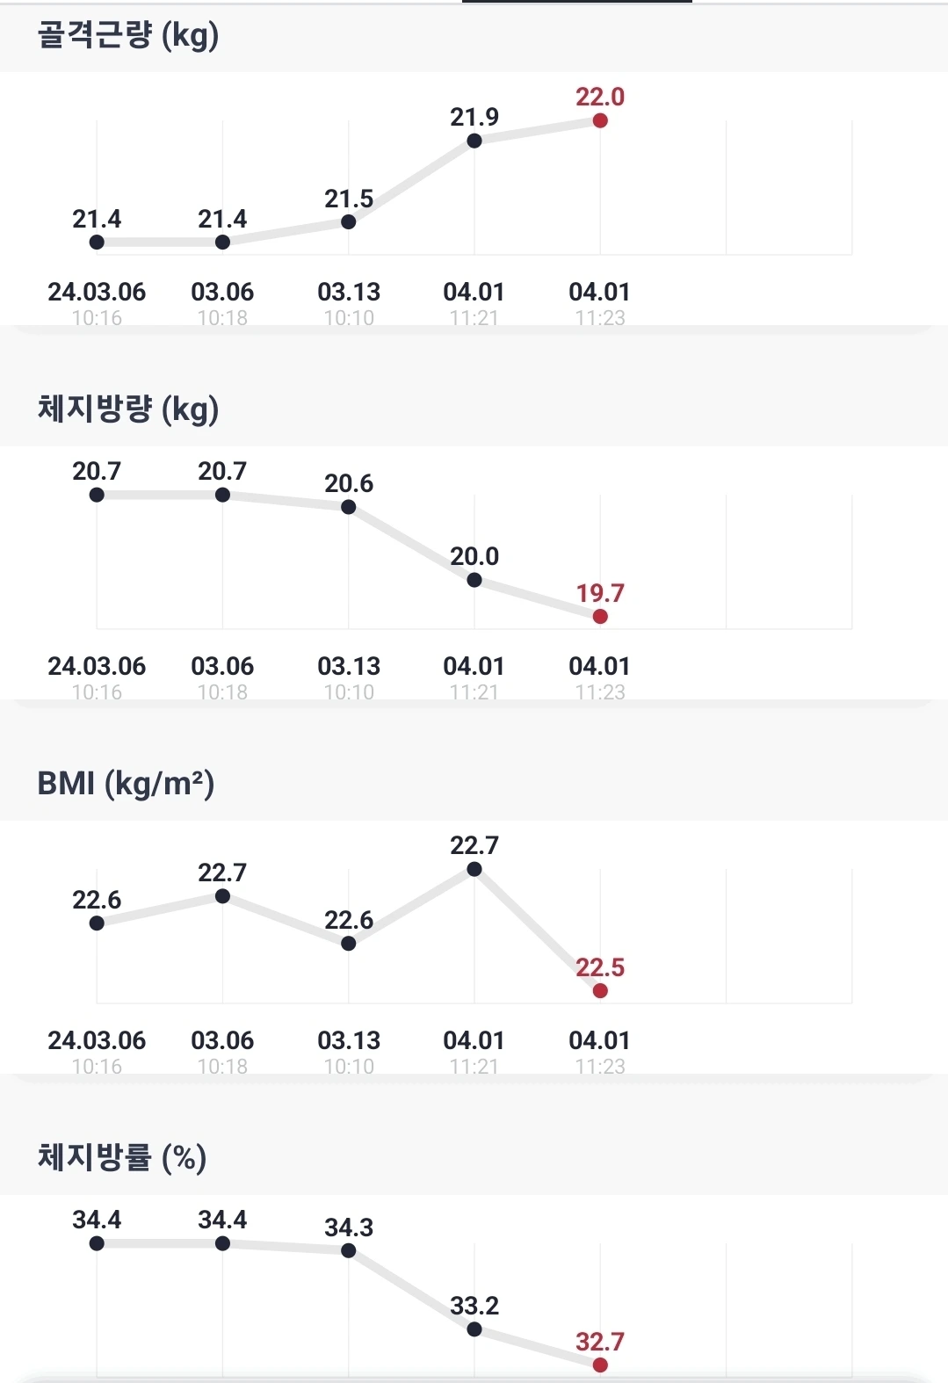Tap the 34.3 body fat percent point
Viewport: 948px width, 1383px height.
point(349,1250)
